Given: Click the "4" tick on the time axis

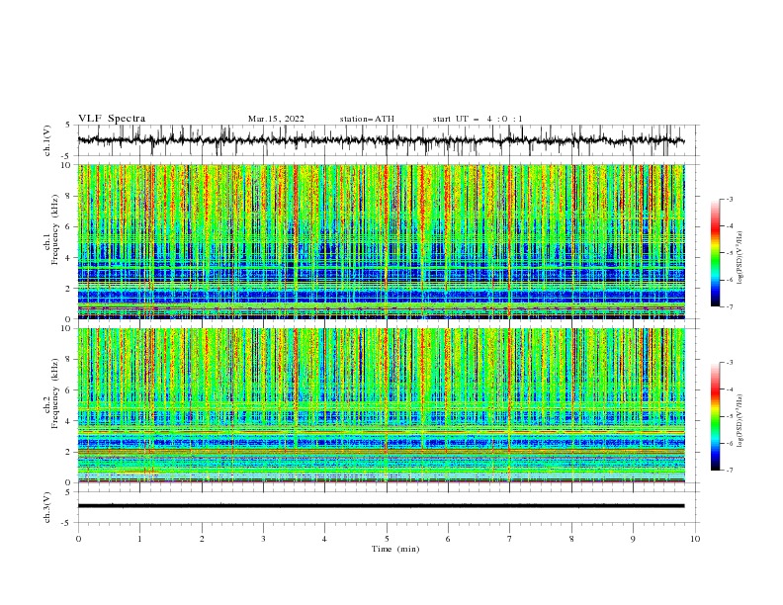Looking at the screenshot, I should point(324,539).
